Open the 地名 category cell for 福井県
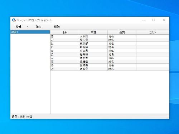The width and height of the screenshot is (179, 134). coord(122,55)
